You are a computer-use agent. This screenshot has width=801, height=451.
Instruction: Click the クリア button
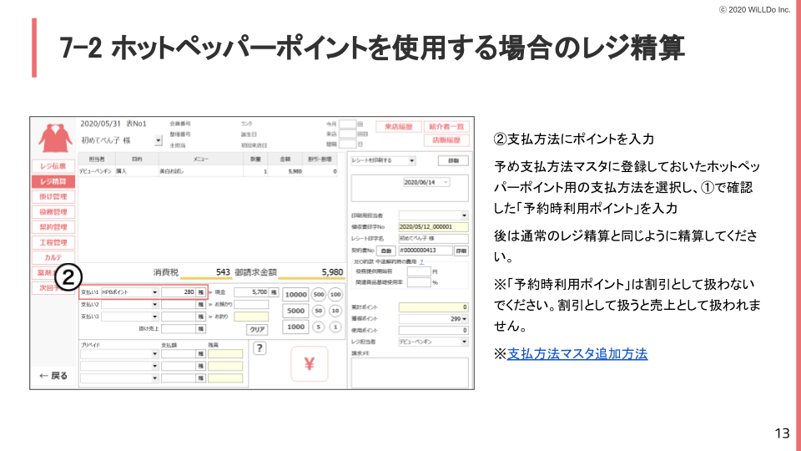tap(258, 329)
